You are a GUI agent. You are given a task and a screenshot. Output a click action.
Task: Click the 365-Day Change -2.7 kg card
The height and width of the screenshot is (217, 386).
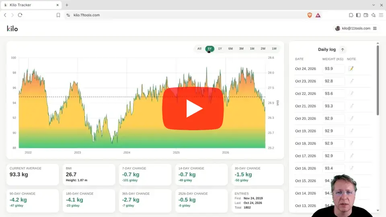pyautogui.click(x=145, y=201)
